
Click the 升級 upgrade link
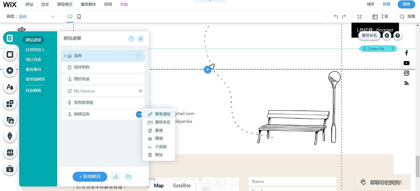[124, 5]
